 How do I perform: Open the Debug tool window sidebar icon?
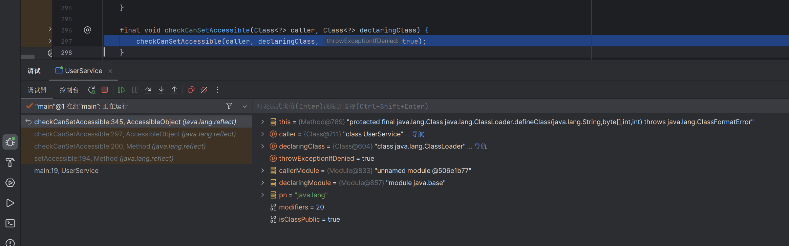point(10,142)
